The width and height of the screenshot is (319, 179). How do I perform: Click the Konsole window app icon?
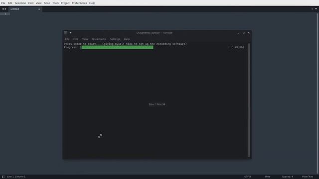point(65,33)
